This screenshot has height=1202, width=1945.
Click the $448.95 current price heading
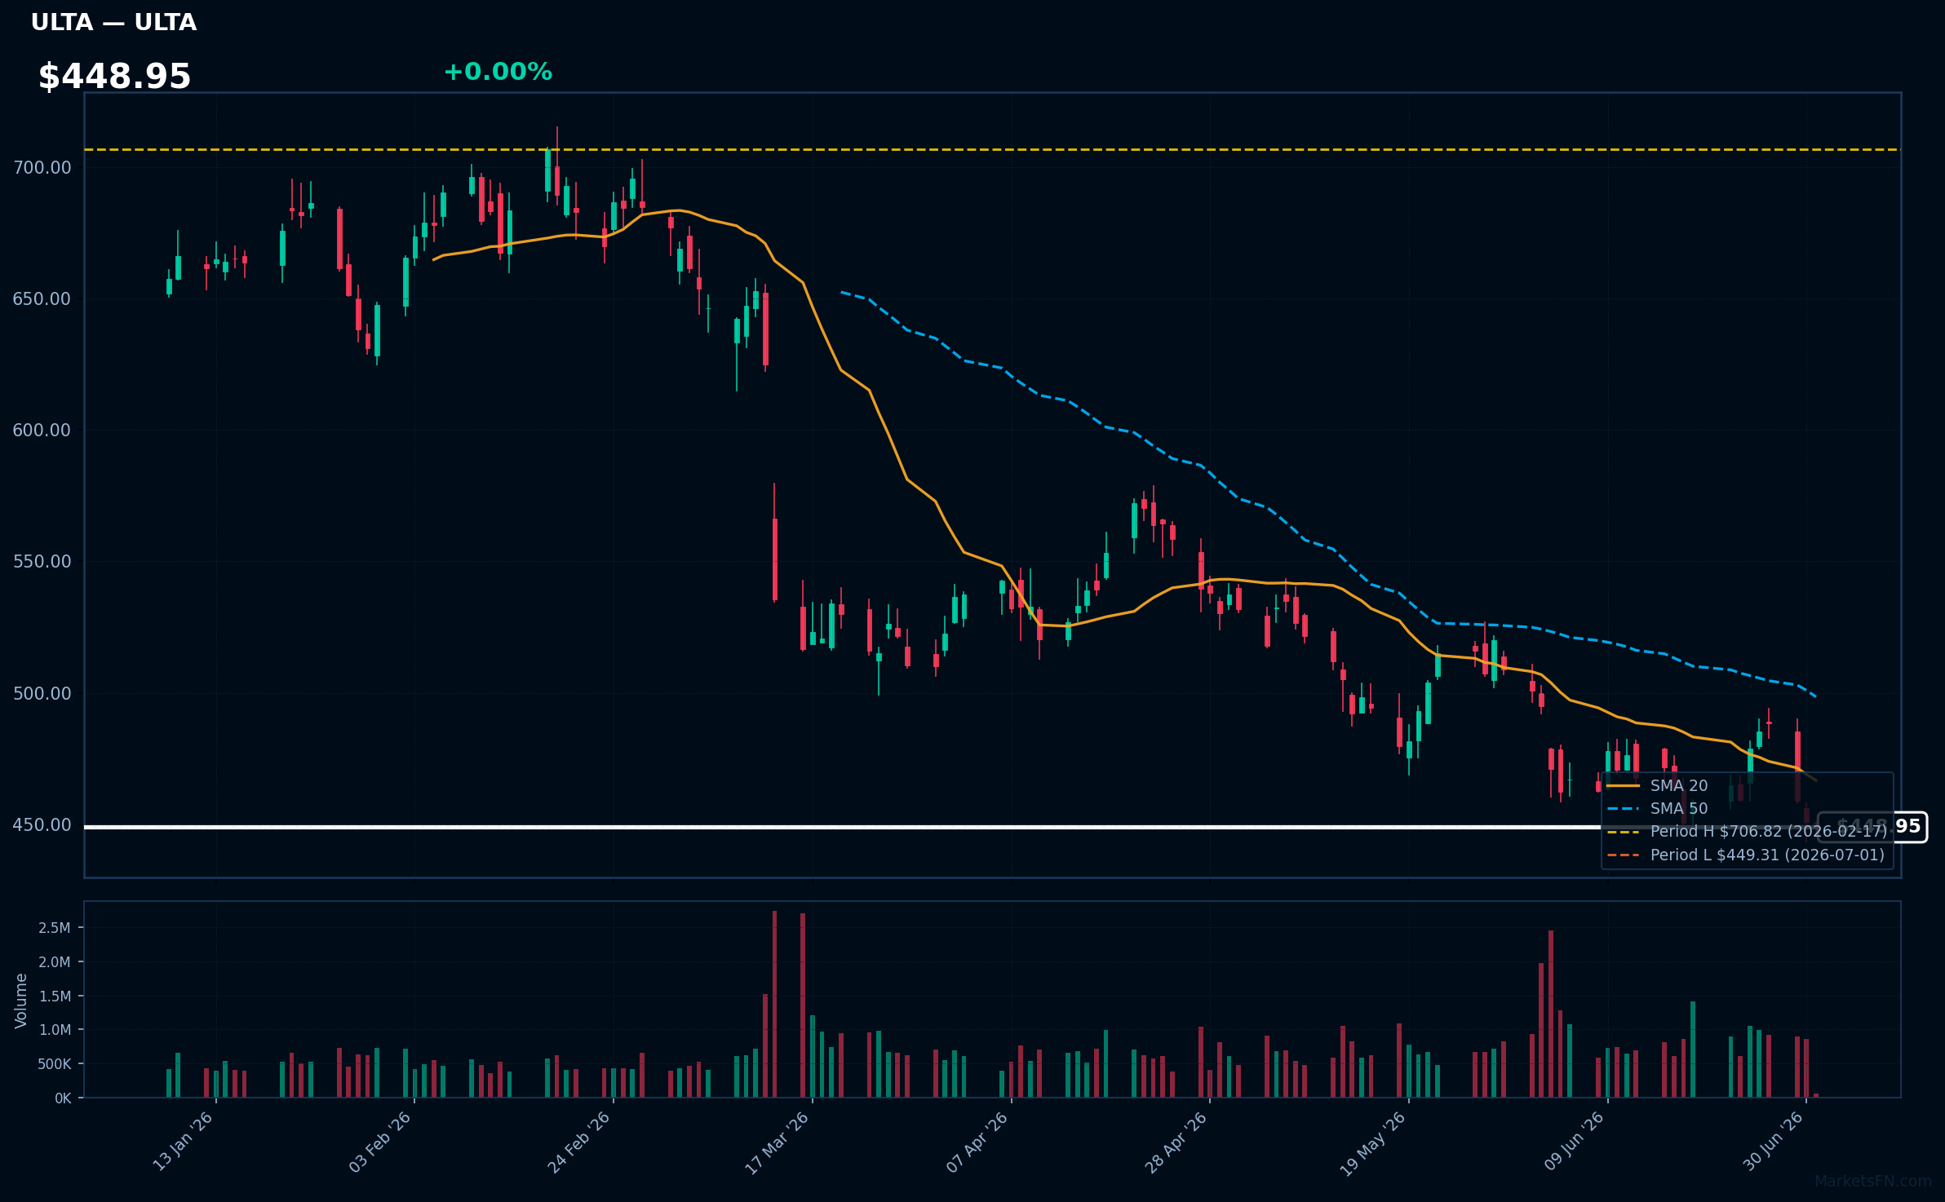point(114,77)
